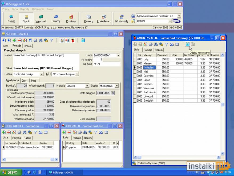Click the taskbar clock 21:54
This screenshot has height=176, width=234.
click(228, 173)
